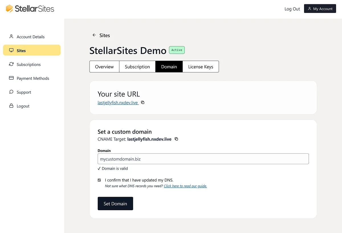
Task: Click inside the Domain input field
Action: (x=203, y=159)
